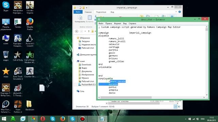
Task: Switch to Главная tab in Explorer ribbon
Action: tap(88, 12)
